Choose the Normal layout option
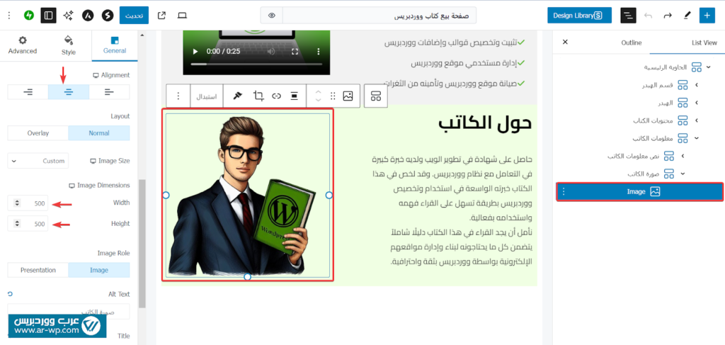 pos(99,132)
